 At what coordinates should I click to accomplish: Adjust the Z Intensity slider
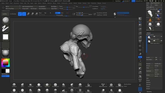coord(63,15)
